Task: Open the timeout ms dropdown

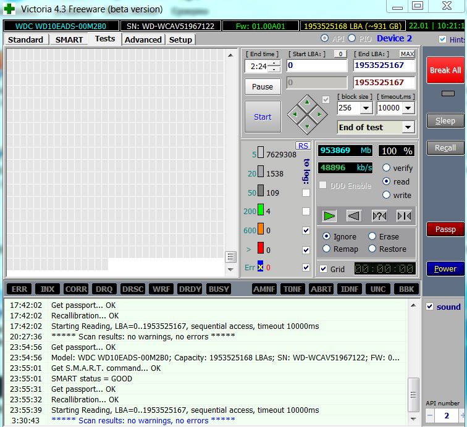Action: (408, 108)
